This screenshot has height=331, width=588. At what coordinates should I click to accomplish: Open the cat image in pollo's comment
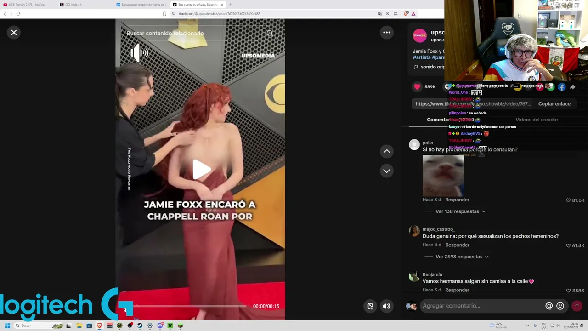pos(443,176)
